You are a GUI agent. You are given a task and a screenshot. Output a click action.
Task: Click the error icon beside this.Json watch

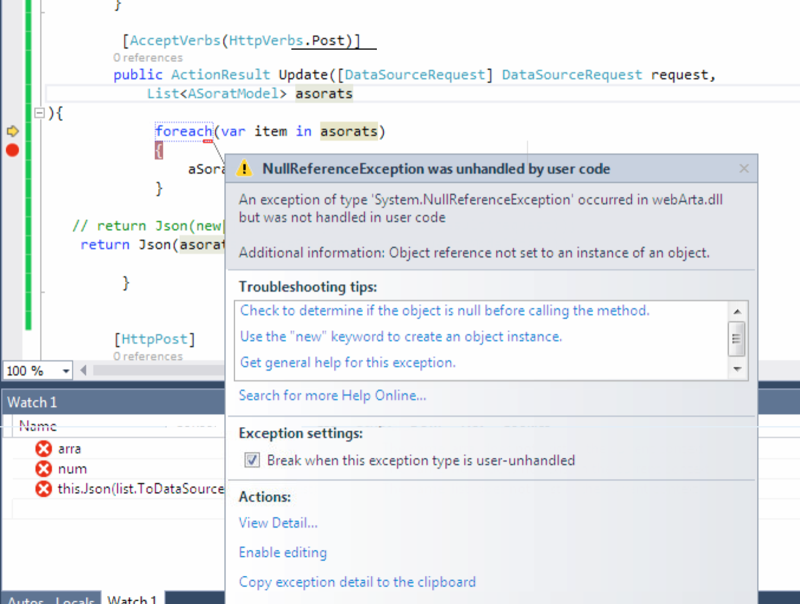[43, 489]
